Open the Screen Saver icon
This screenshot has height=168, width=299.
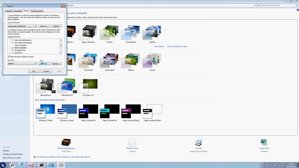tap(264, 142)
